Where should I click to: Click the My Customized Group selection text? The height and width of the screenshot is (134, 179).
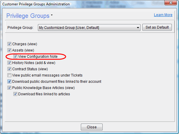(x=69, y=28)
